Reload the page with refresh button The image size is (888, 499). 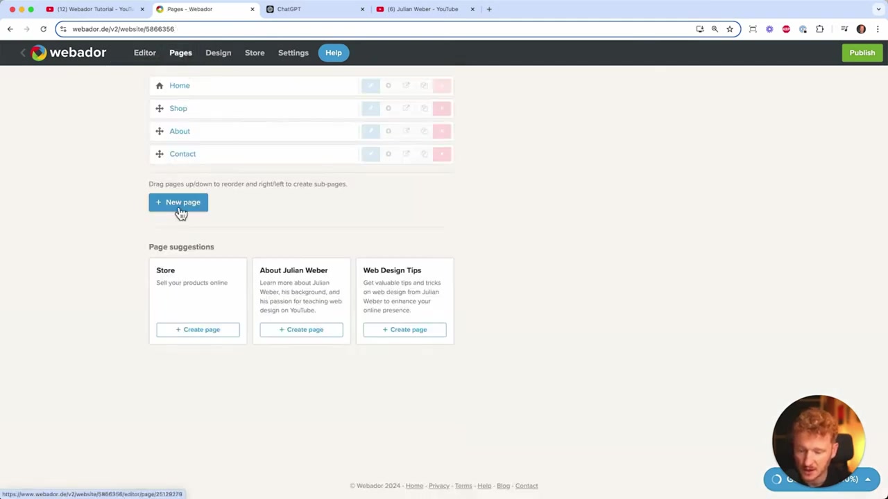click(43, 29)
